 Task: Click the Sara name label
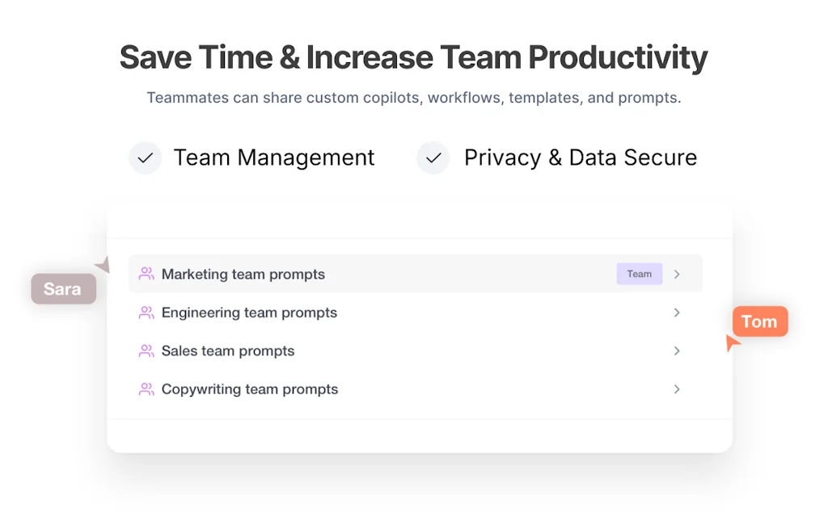[62, 288]
